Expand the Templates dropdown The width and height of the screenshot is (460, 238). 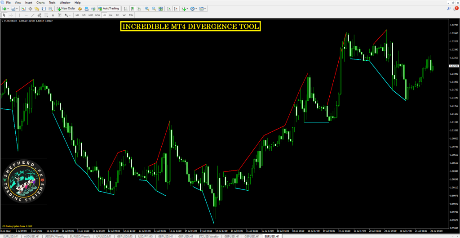point(204,9)
